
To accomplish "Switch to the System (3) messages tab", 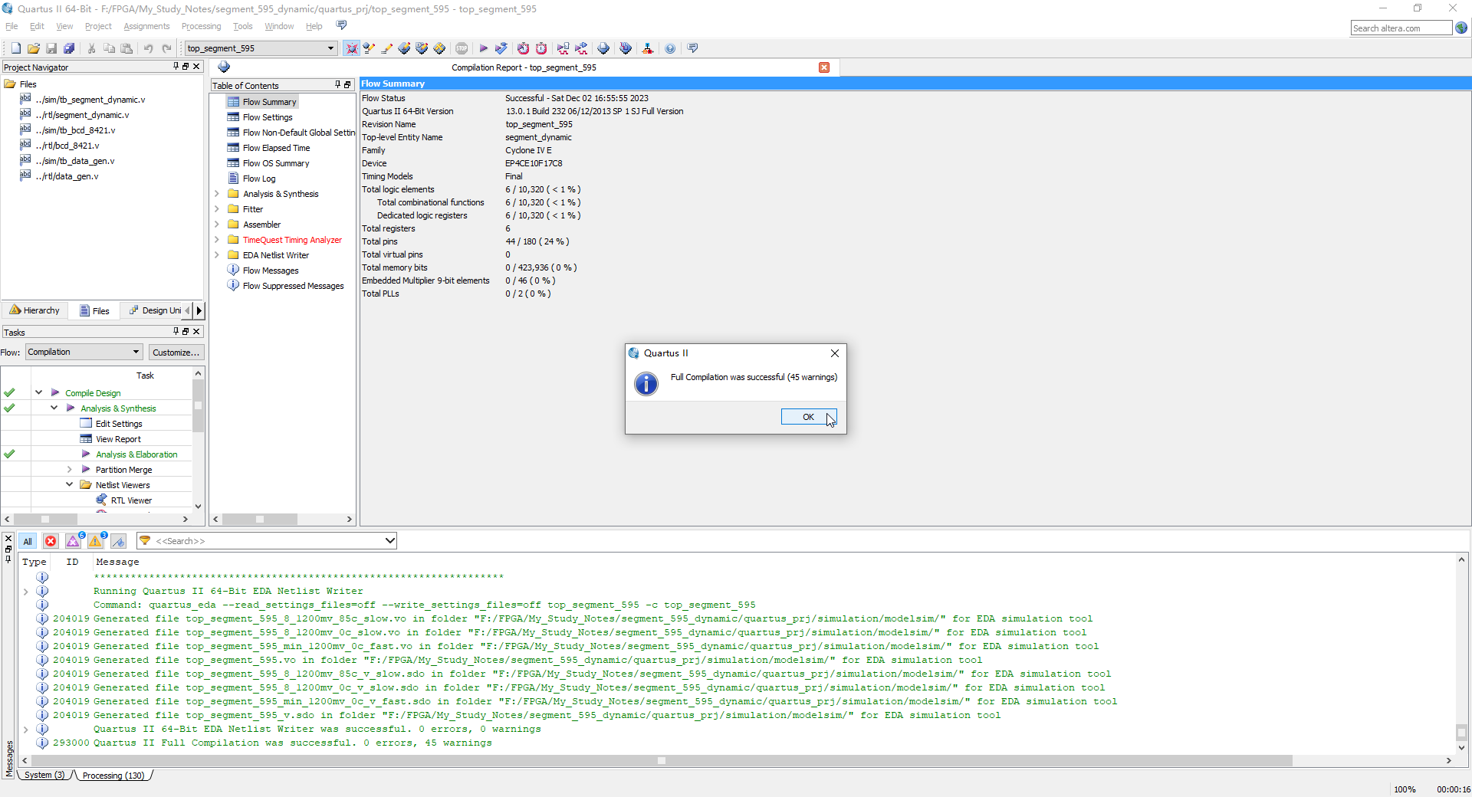I will (44, 776).
